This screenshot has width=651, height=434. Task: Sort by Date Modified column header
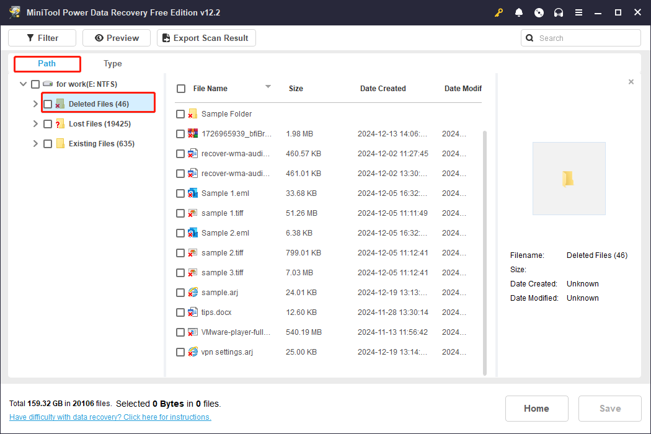click(463, 89)
